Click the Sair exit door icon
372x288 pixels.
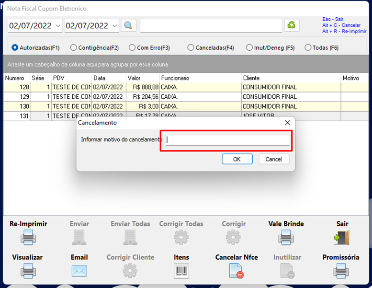[342, 237]
